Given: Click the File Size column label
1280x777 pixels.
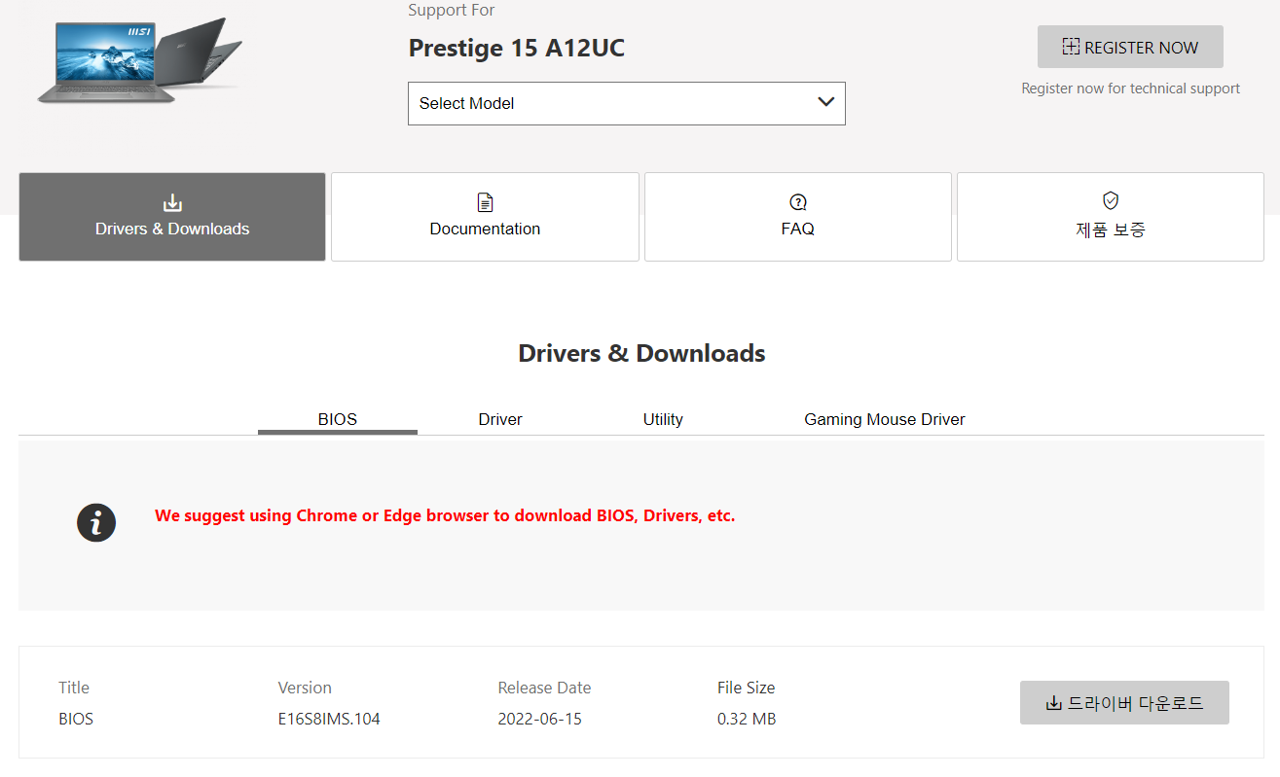Looking at the screenshot, I should tap(747, 688).
